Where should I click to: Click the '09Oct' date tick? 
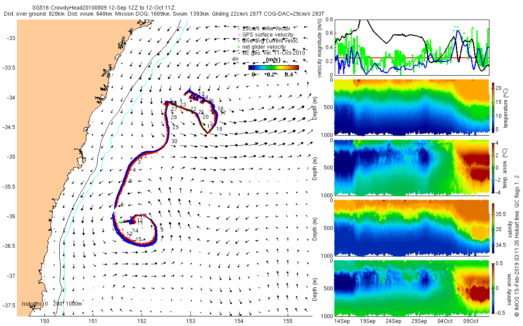pos(470,322)
